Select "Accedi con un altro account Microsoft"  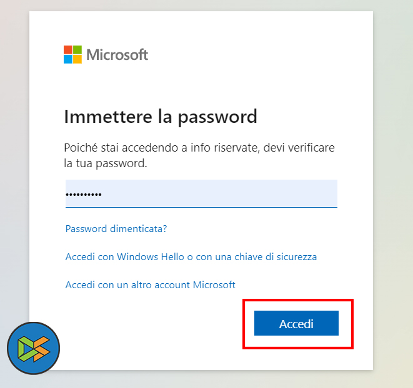[x=150, y=285]
